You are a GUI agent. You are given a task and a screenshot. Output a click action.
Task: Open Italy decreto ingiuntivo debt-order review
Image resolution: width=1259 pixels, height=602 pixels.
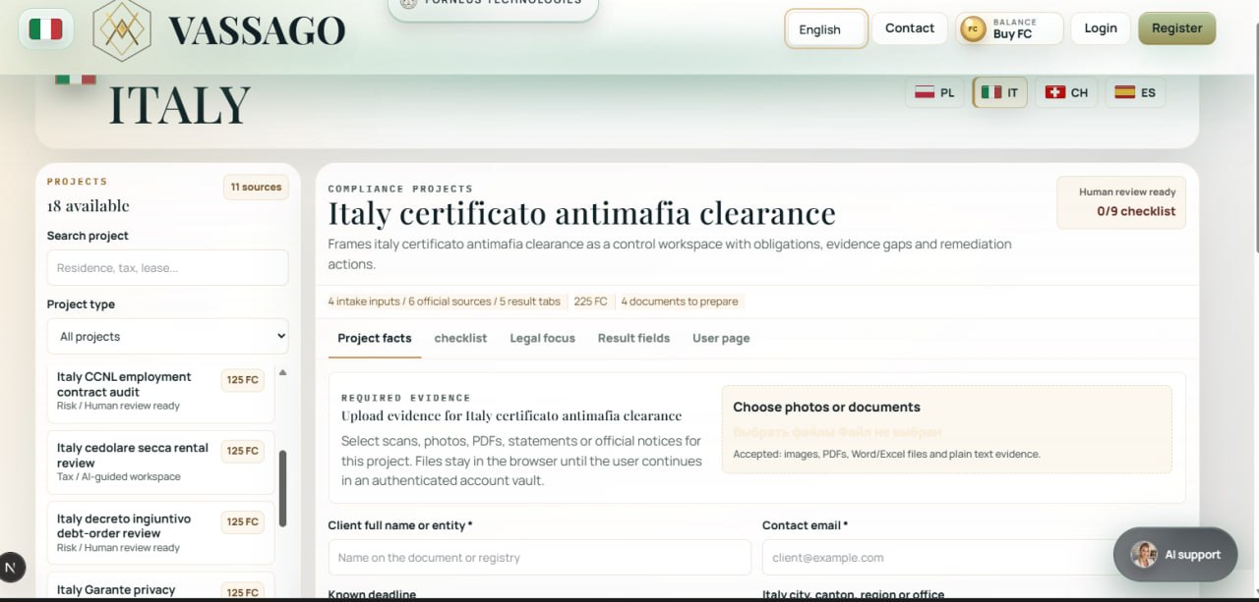coord(160,532)
